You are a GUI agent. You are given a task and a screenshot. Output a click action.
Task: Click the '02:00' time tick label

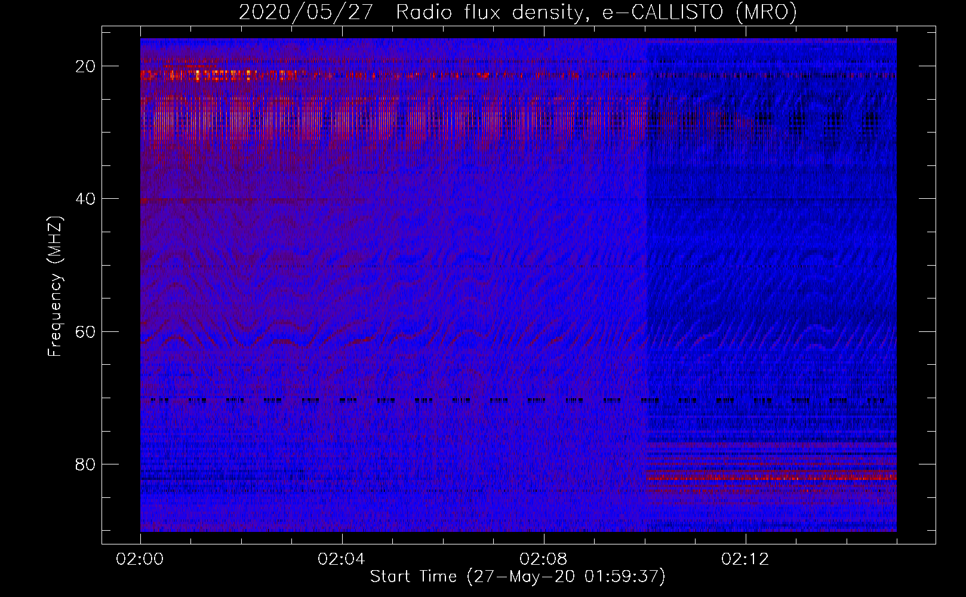coord(140,559)
